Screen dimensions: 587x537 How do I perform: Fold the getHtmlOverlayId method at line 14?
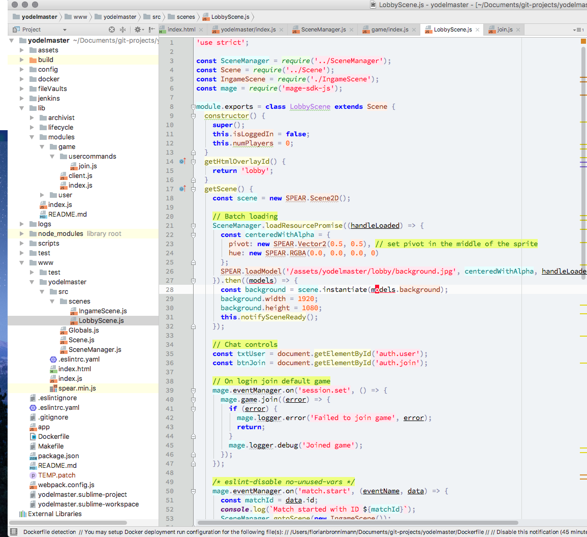[194, 162]
